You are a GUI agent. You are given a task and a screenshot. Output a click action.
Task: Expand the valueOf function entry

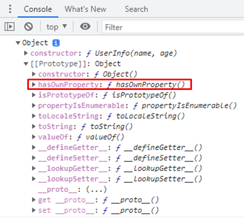click(x=34, y=137)
